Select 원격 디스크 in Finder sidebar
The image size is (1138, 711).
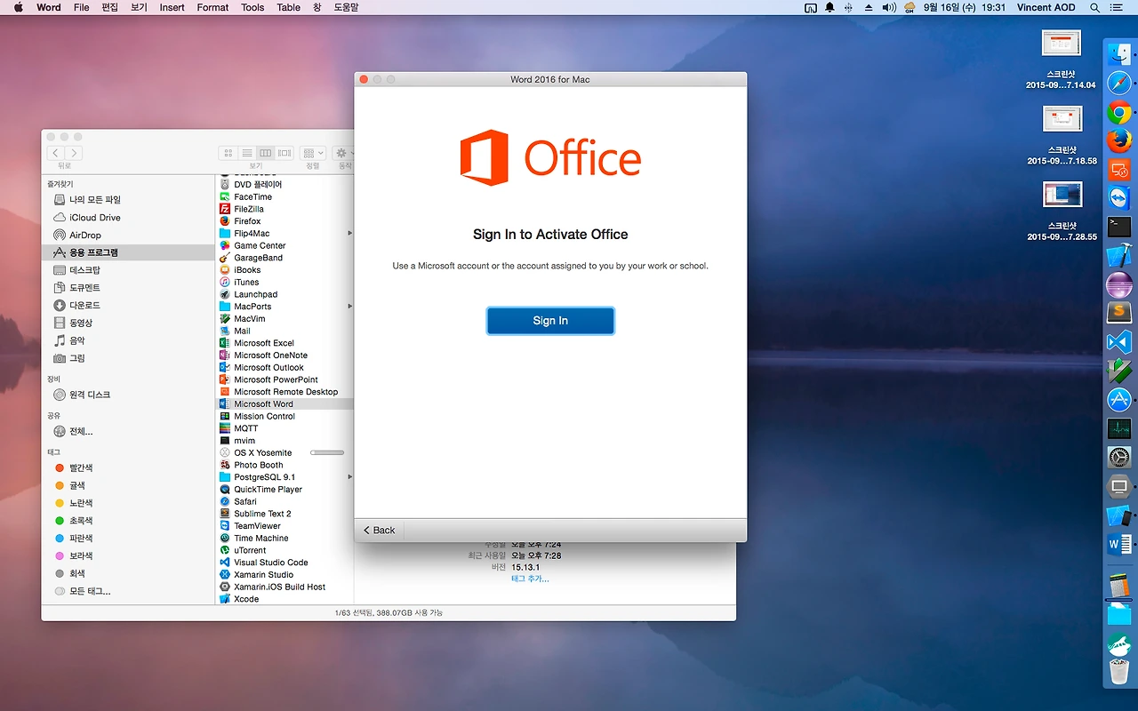pyautogui.click(x=129, y=395)
